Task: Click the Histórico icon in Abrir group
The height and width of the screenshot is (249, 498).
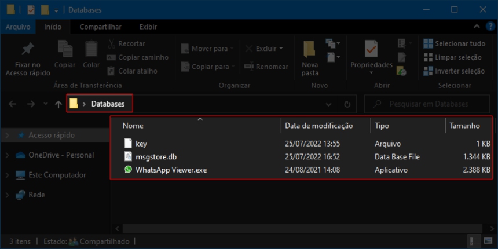Action: pos(402,71)
